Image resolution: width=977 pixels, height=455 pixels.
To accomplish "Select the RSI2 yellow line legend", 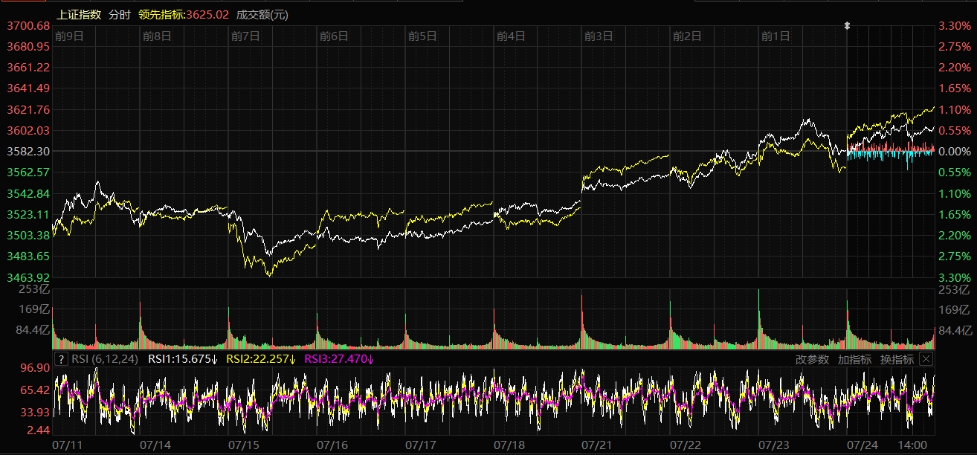I will tap(260, 359).
